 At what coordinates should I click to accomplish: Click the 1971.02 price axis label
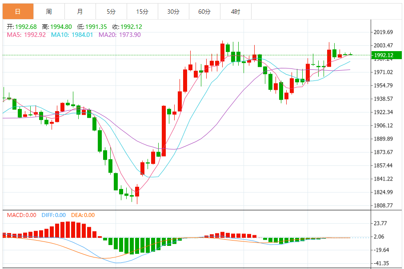click(x=384, y=72)
